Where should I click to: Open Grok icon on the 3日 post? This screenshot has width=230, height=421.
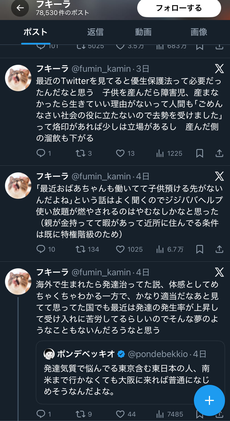219,69
